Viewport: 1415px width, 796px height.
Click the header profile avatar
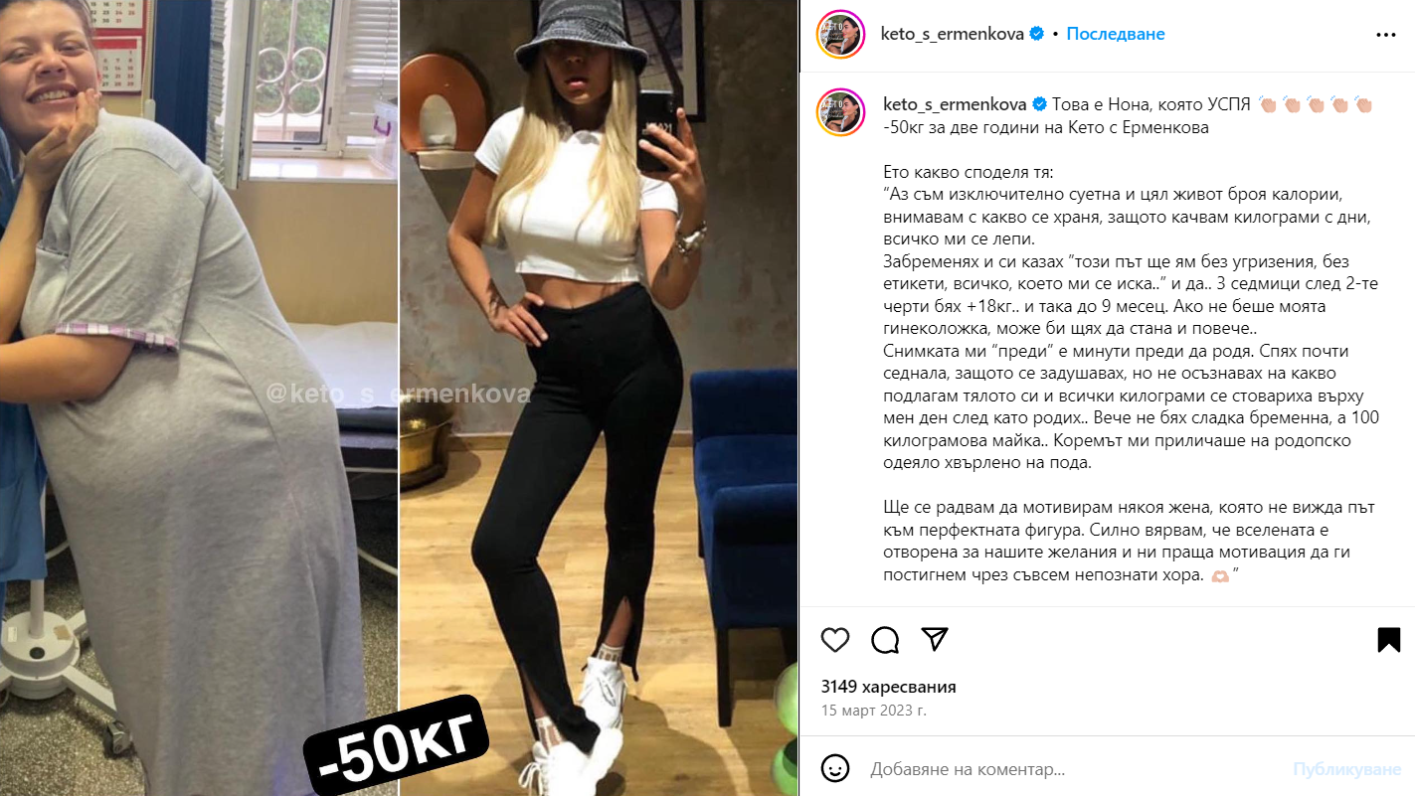tap(839, 35)
